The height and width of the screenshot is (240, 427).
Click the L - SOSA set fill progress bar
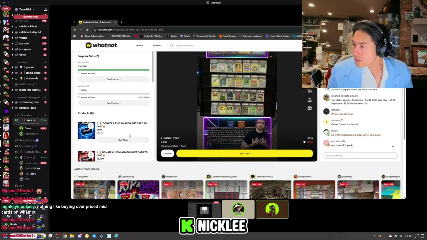click(x=113, y=94)
